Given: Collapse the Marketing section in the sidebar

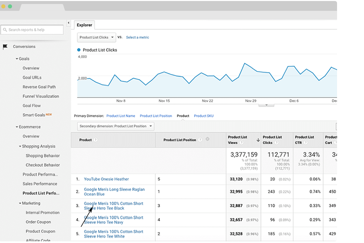Looking at the screenshot, I should [x=20, y=203].
